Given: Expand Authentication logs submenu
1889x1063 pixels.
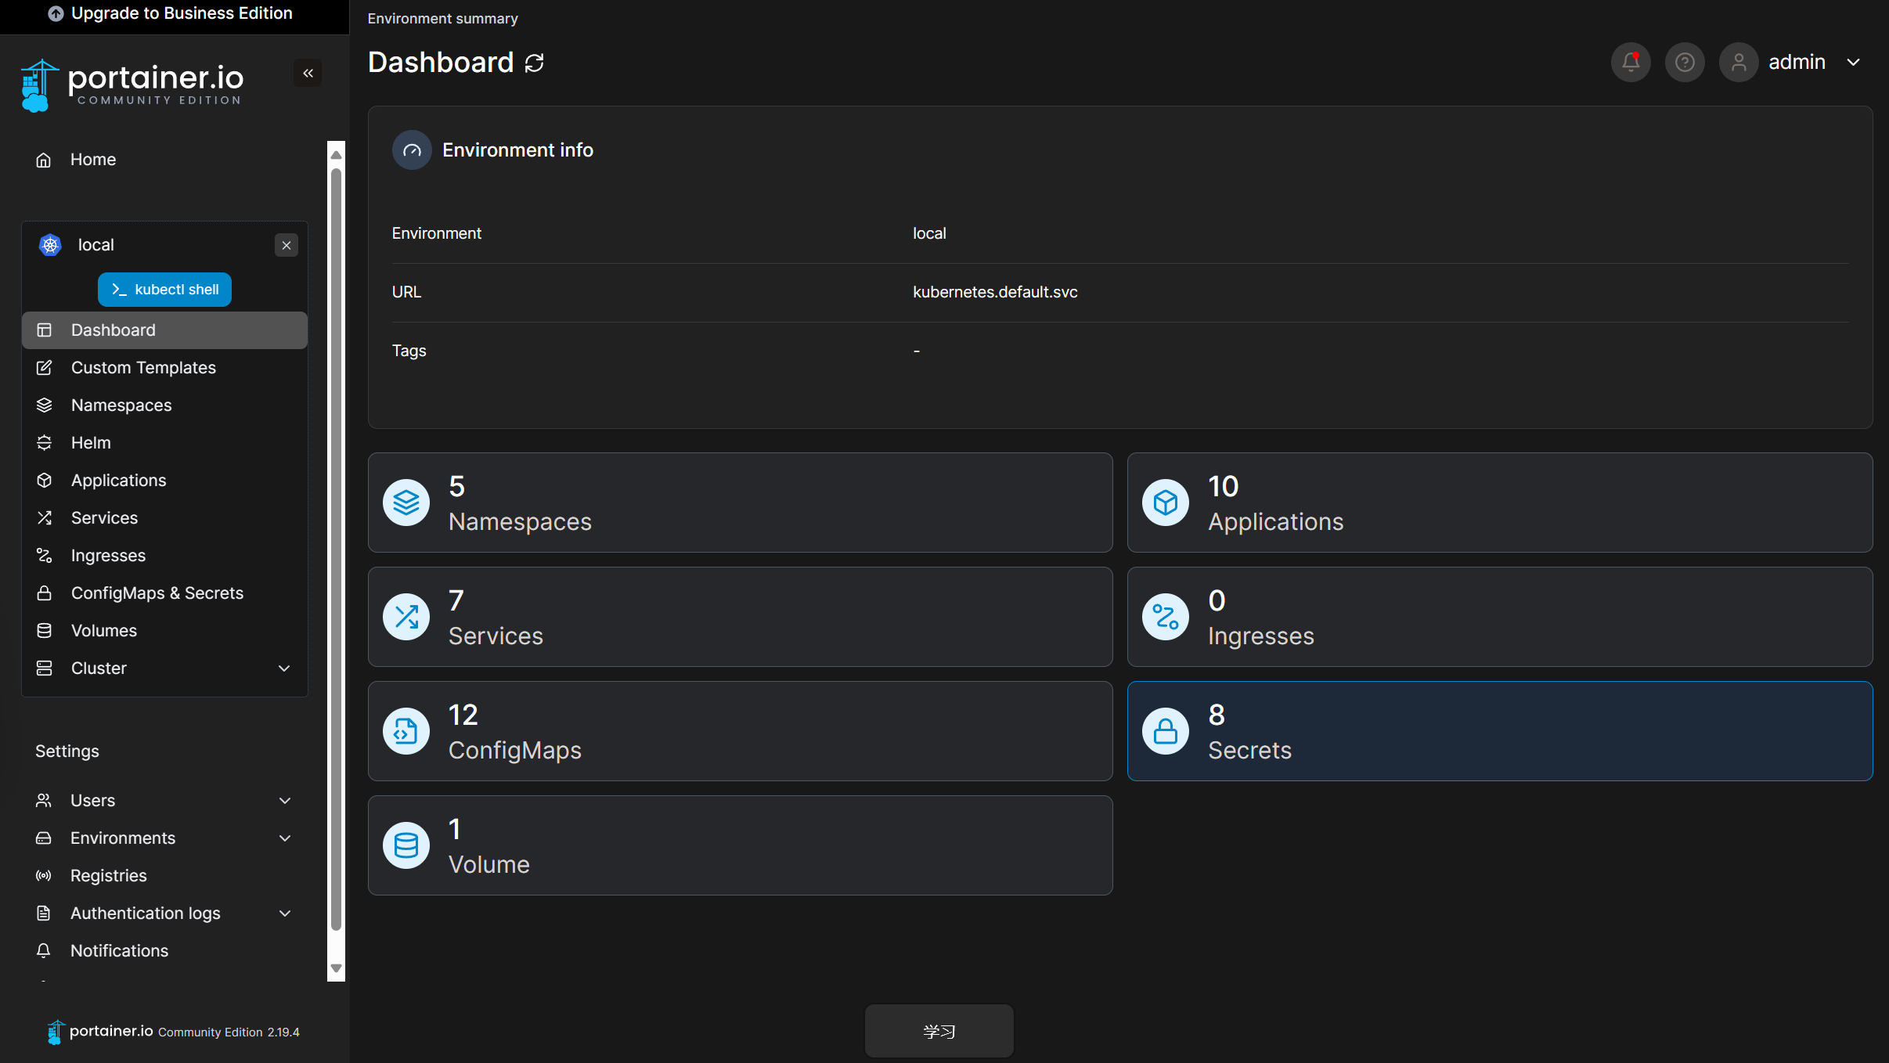Looking at the screenshot, I should (285, 913).
